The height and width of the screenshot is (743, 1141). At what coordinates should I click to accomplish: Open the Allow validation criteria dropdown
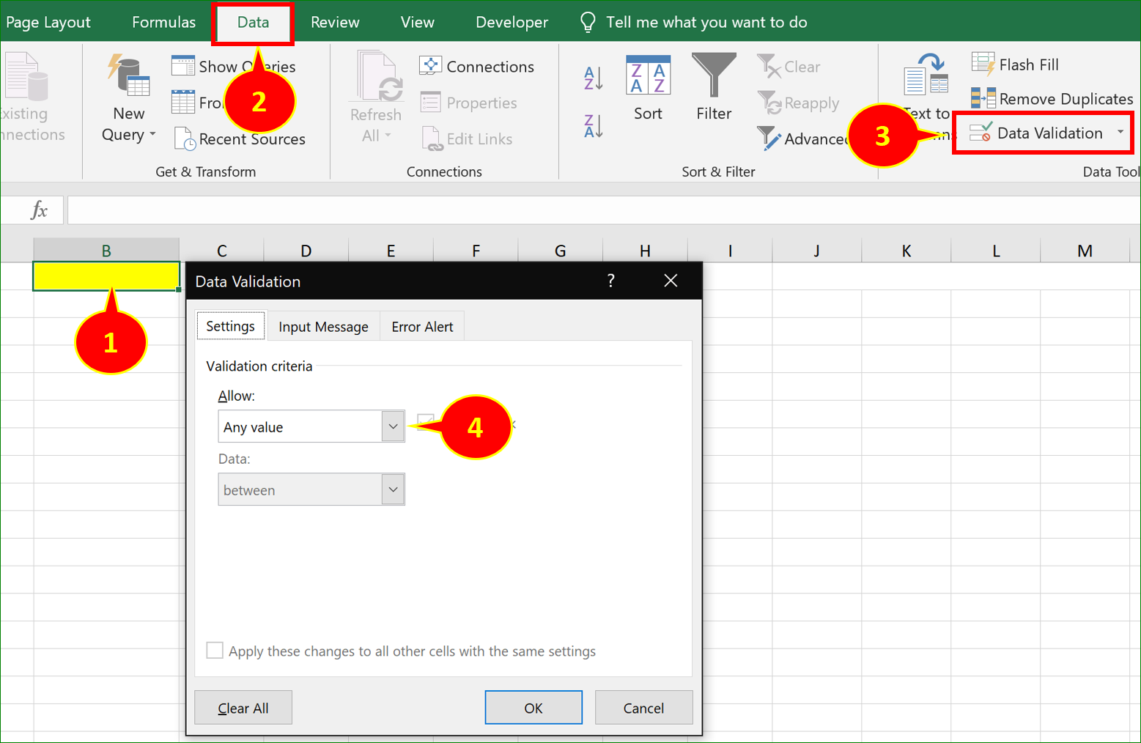(x=393, y=426)
